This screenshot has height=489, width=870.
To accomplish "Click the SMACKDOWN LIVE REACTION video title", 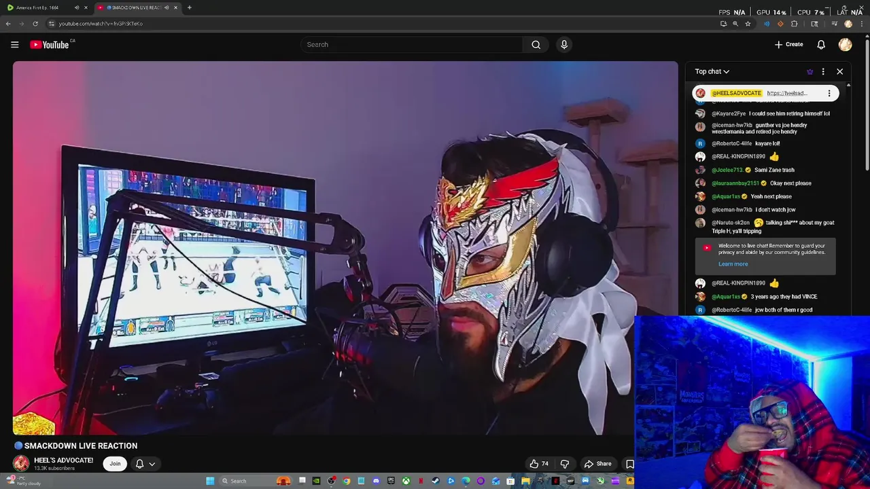I will pos(81,446).
